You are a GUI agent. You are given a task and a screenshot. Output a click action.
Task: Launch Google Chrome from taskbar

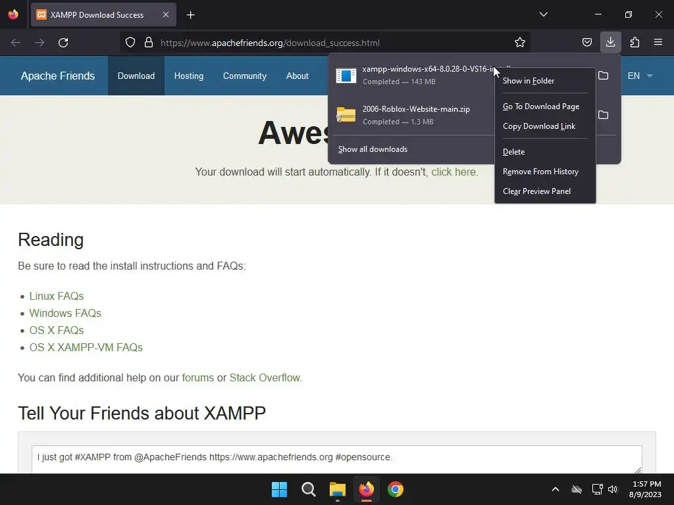click(x=396, y=489)
